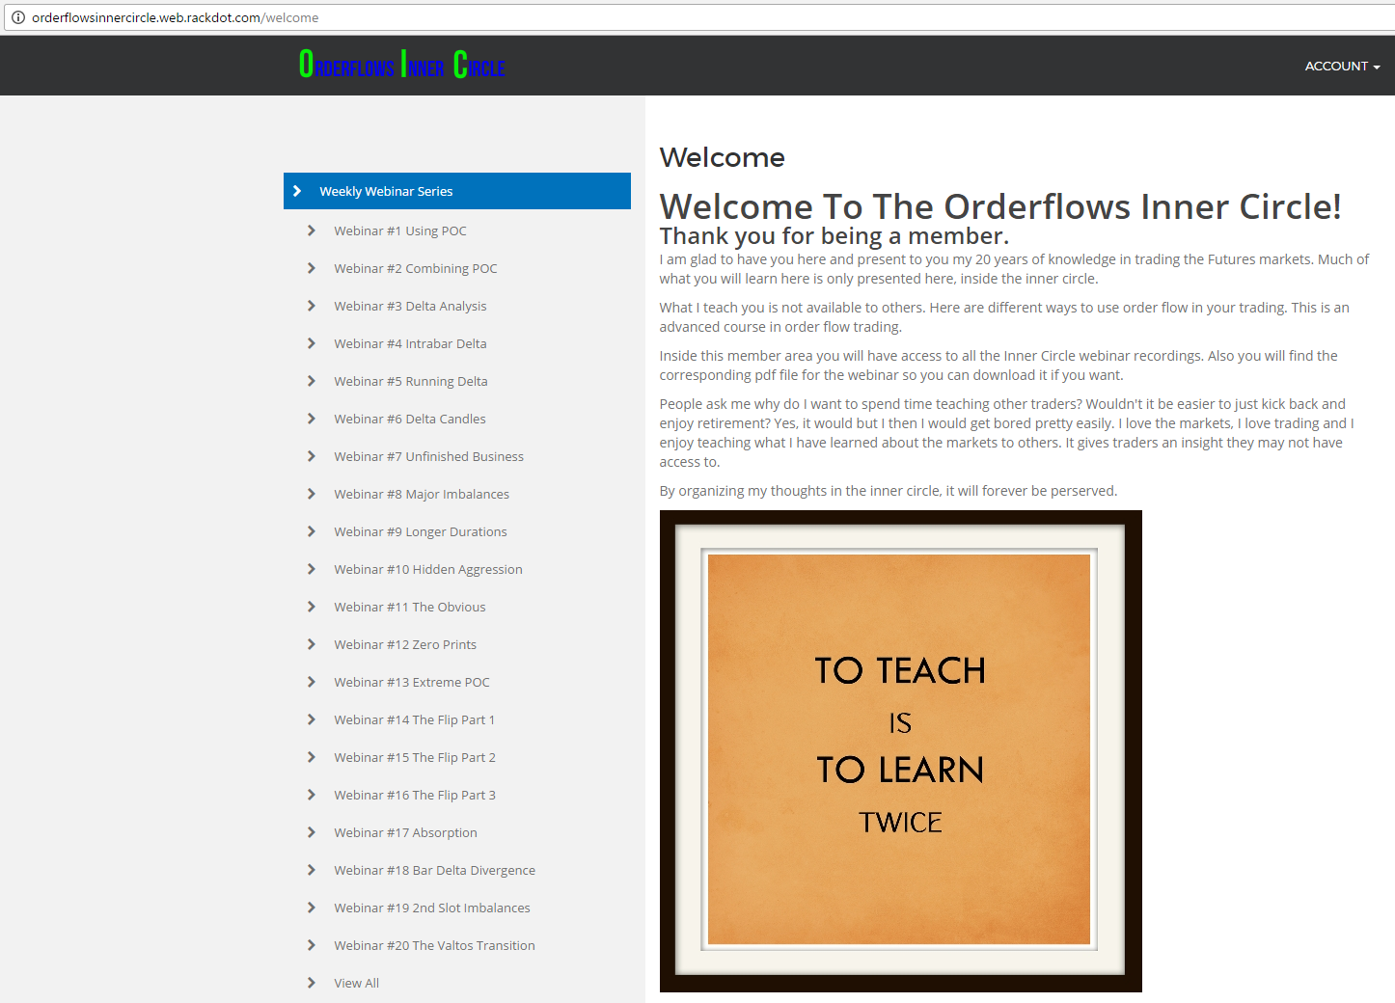Click the chevron next to Webinar #3 Delta Analysis
The height and width of the screenshot is (1003, 1395).
point(311,306)
